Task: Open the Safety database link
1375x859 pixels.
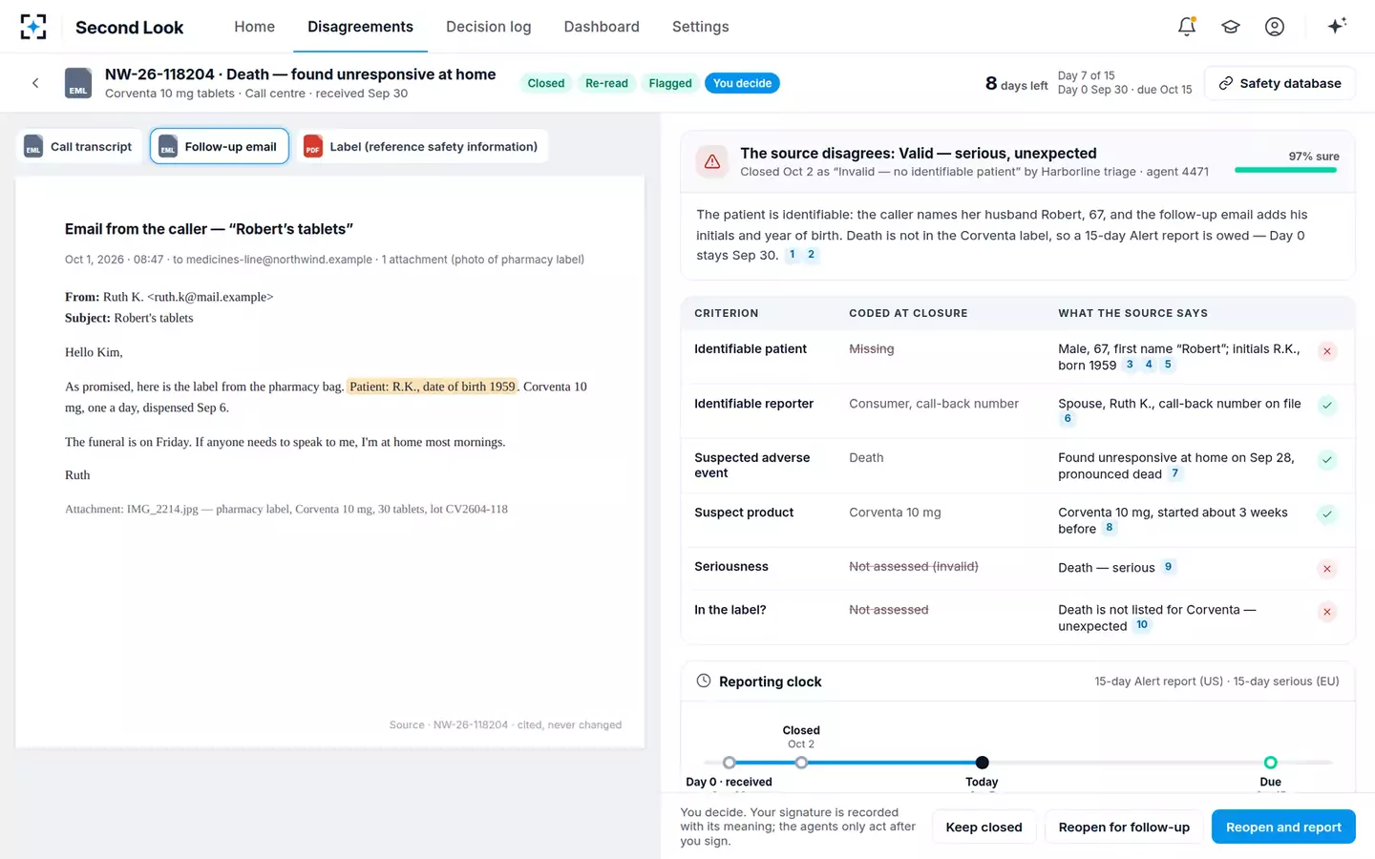Action: [x=1280, y=83]
